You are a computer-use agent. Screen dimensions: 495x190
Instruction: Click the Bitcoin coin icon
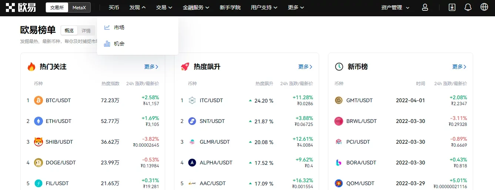point(39,100)
